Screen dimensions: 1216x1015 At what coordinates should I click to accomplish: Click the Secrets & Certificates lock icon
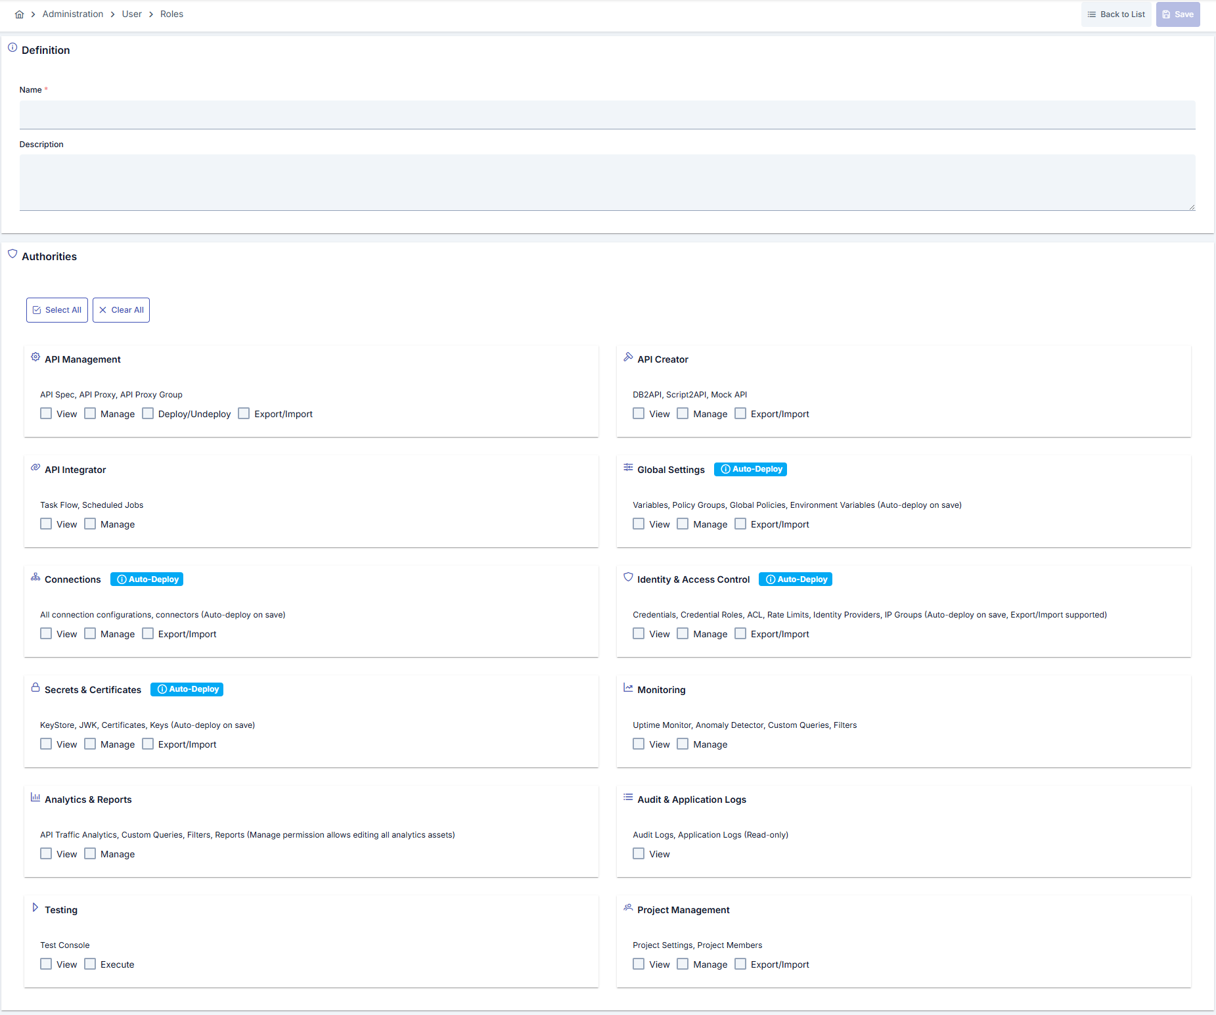(35, 687)
